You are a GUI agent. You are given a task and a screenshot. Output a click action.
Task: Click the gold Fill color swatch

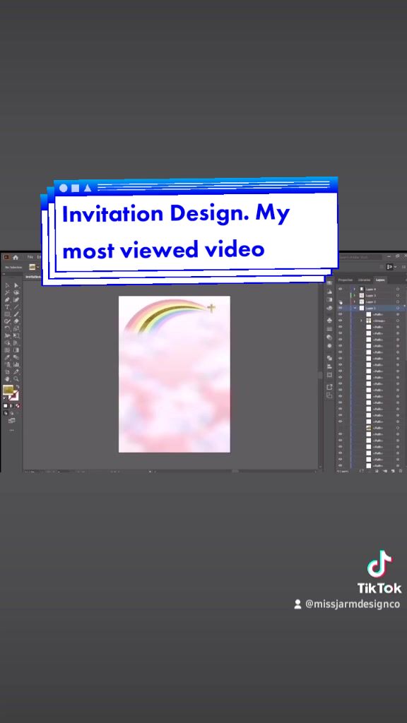click(8, 390)
